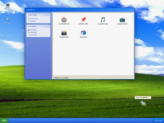This screenshot has height=123, width=164.
Task: Pet the rat gerald on the desktop
Action: pyautogui.click(x=143, y=103)
